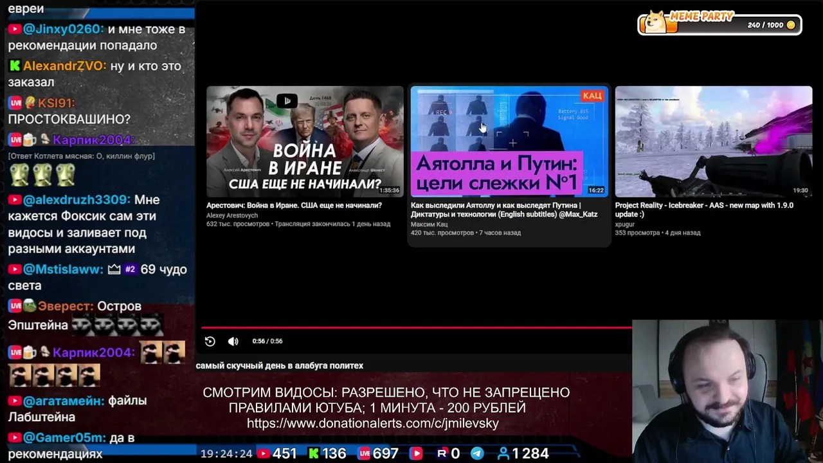Image resolution: width=823 pixels, height=463 pixels.
Task: Click the crown badge next to @Mstislaww
Action: [x=114, y=269]
